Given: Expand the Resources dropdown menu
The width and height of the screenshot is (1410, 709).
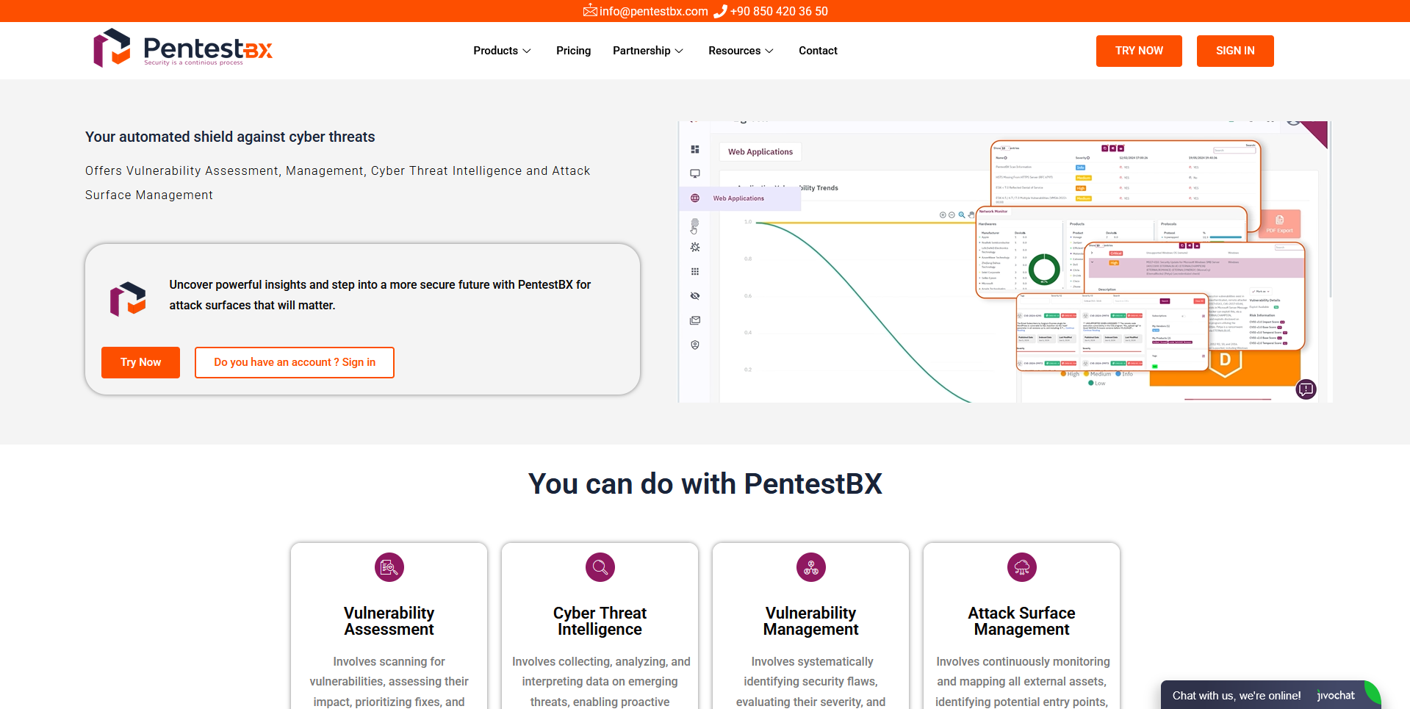Looking at the screenshot, I should [x=740, y=51].
